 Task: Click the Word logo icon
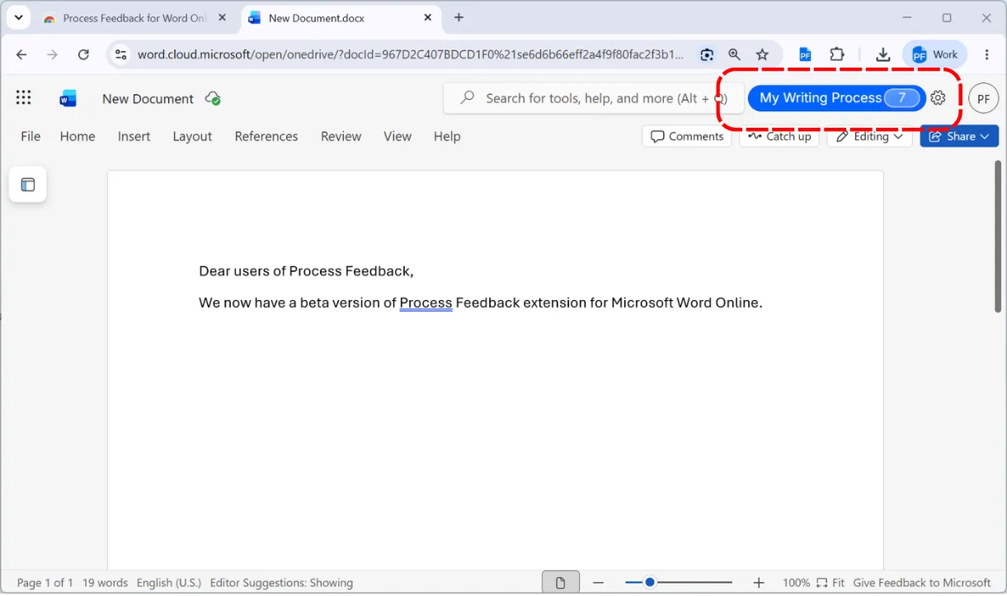(68, 98)
